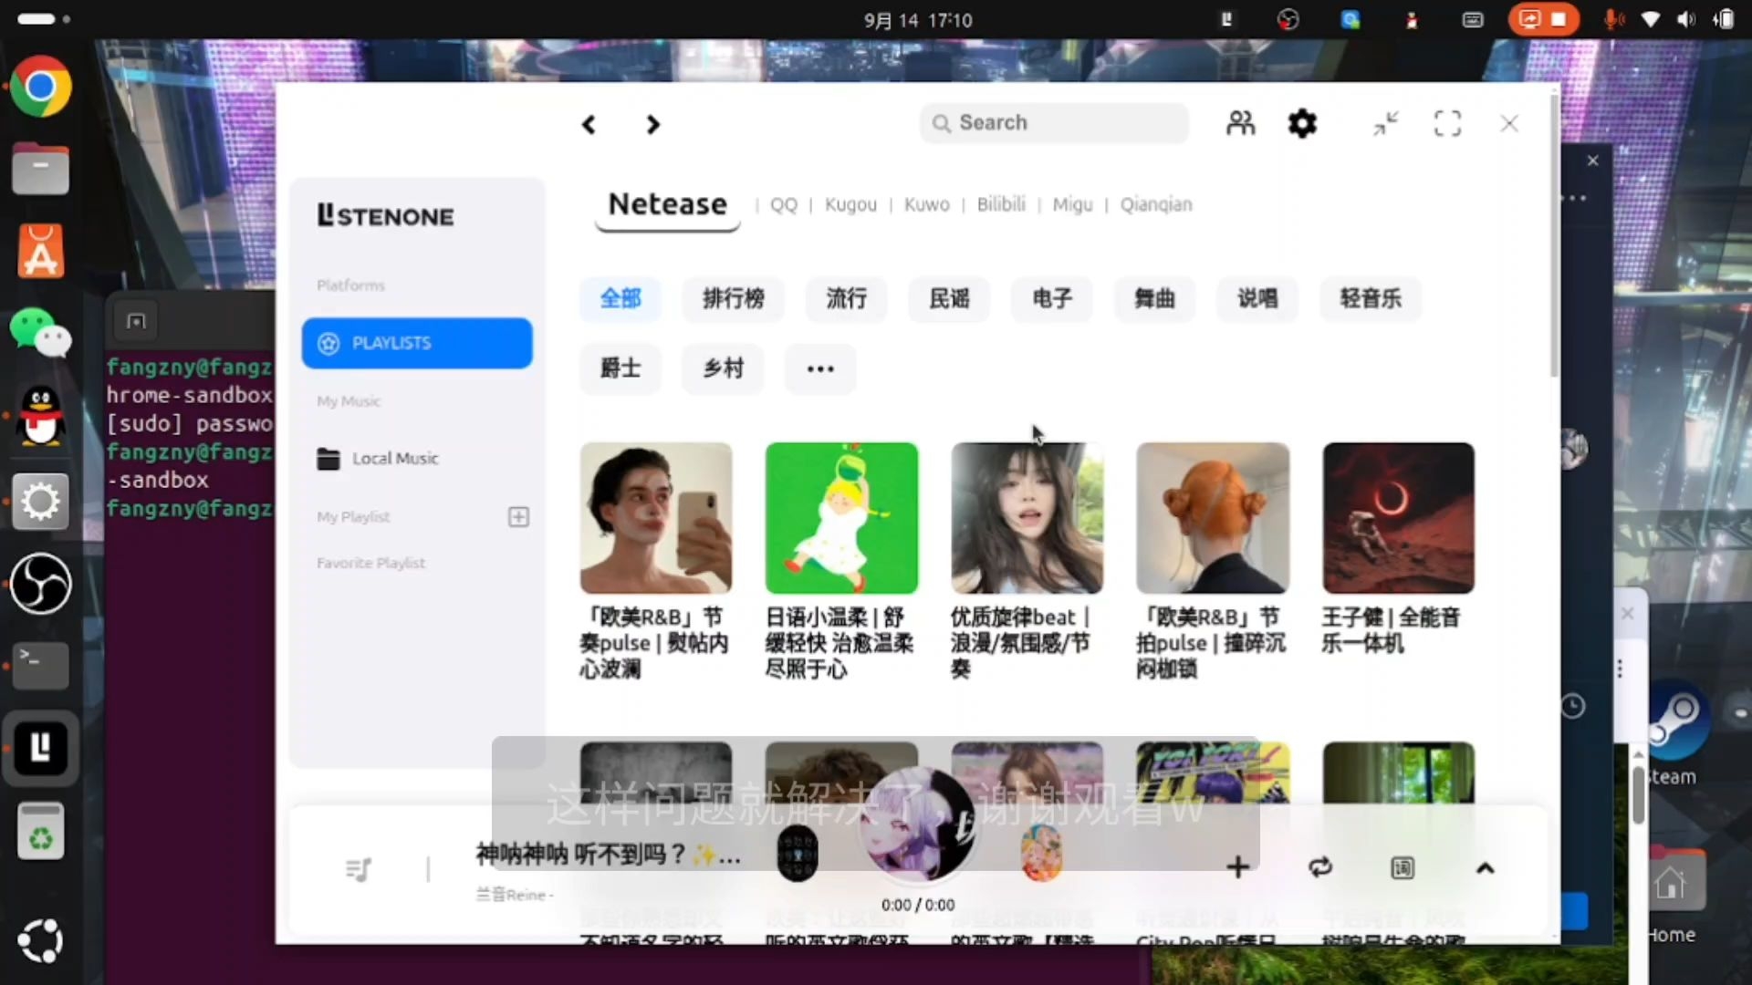
Task: Switch to the QQ platform tab
Action: point(784,204)
